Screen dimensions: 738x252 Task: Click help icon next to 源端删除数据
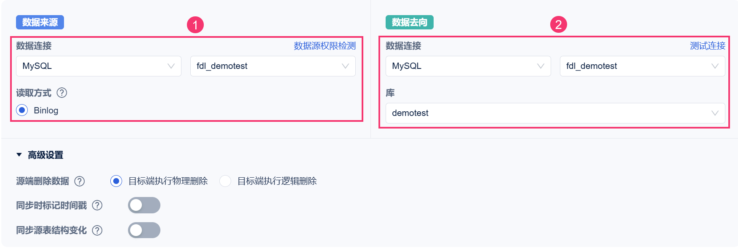tap(80, 181)
